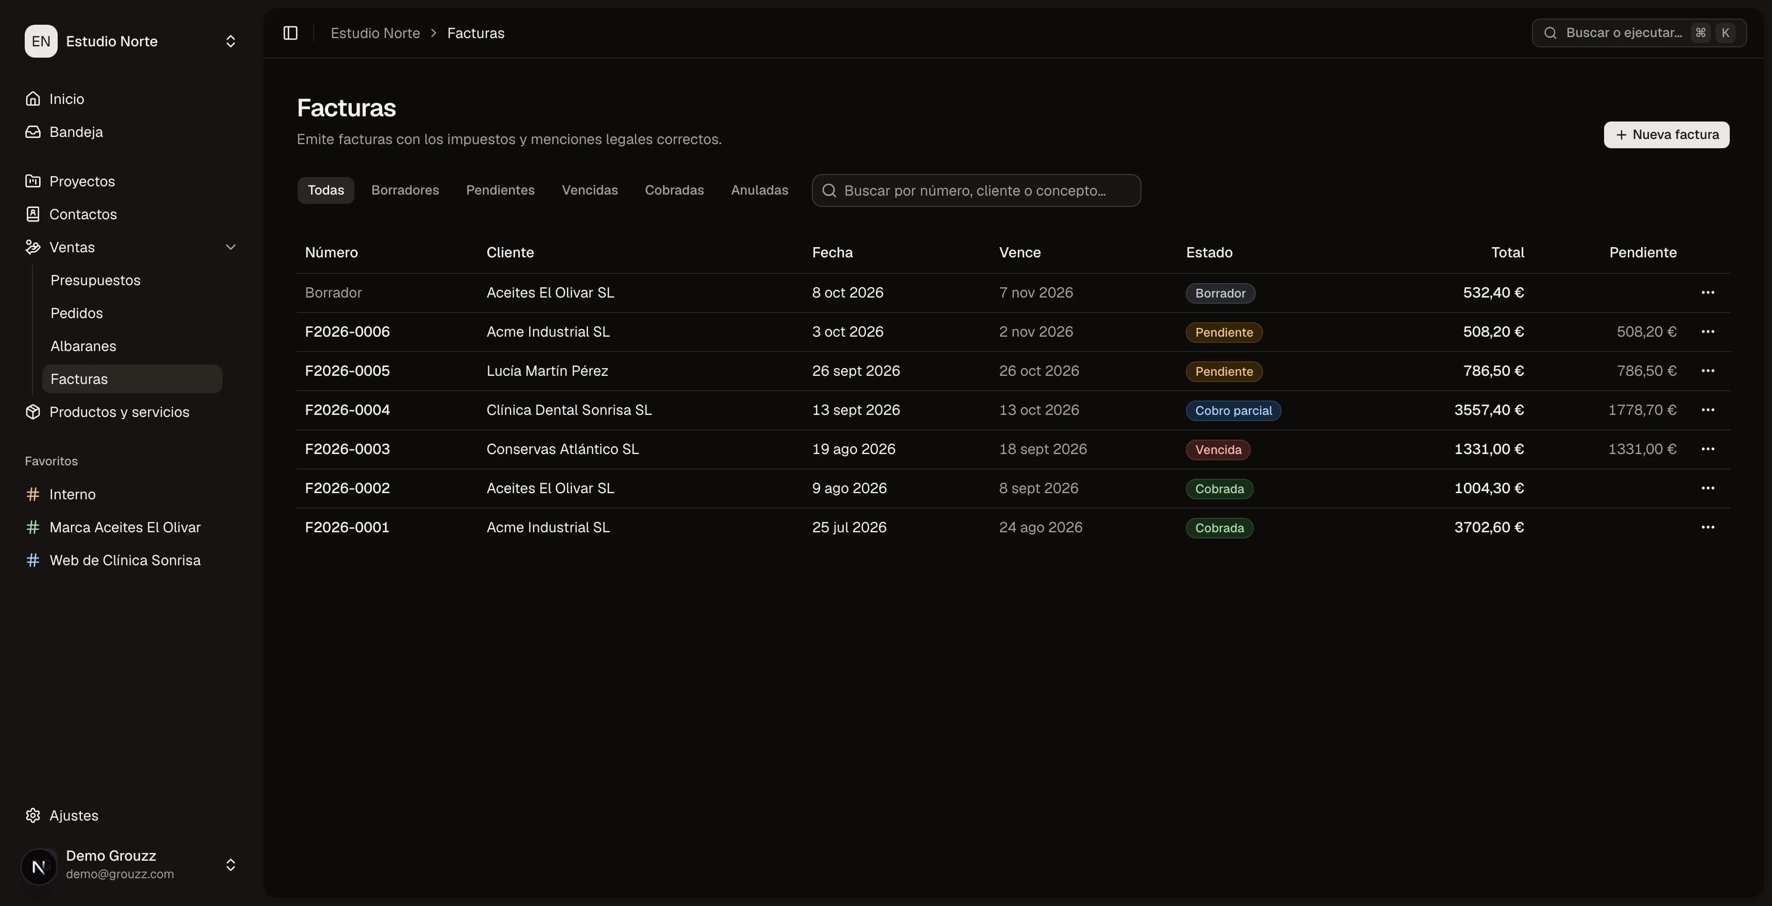The width and height of the screenshot is (1772, 906).
Task: Open actions menu for invoice F2026-0003
Action: tap(1707, 449)
